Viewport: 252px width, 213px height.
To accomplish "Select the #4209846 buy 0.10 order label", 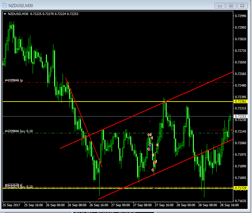I will point(19,131).
